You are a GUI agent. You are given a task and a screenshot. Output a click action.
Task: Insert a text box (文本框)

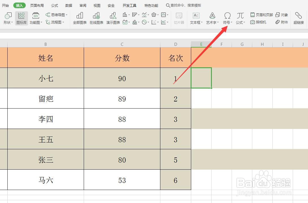coord(195,18)
